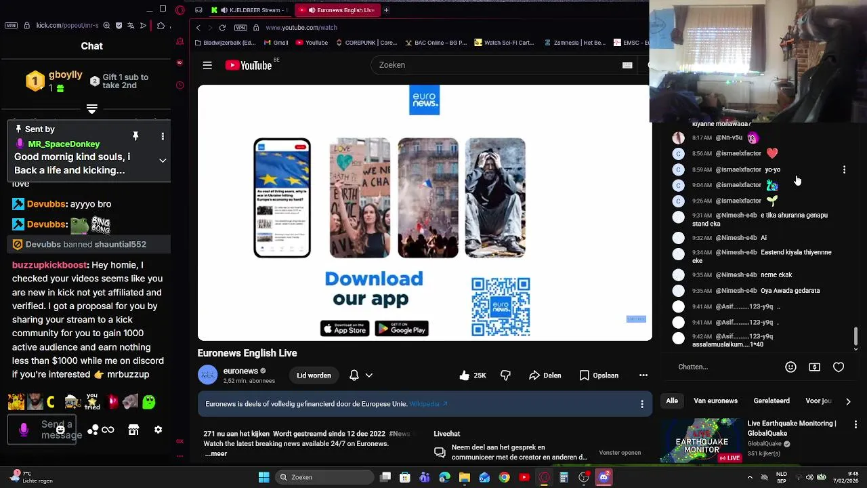Open options for the EU funding notice
This screenshot has width=867, height=488.
tap(641, 404)
